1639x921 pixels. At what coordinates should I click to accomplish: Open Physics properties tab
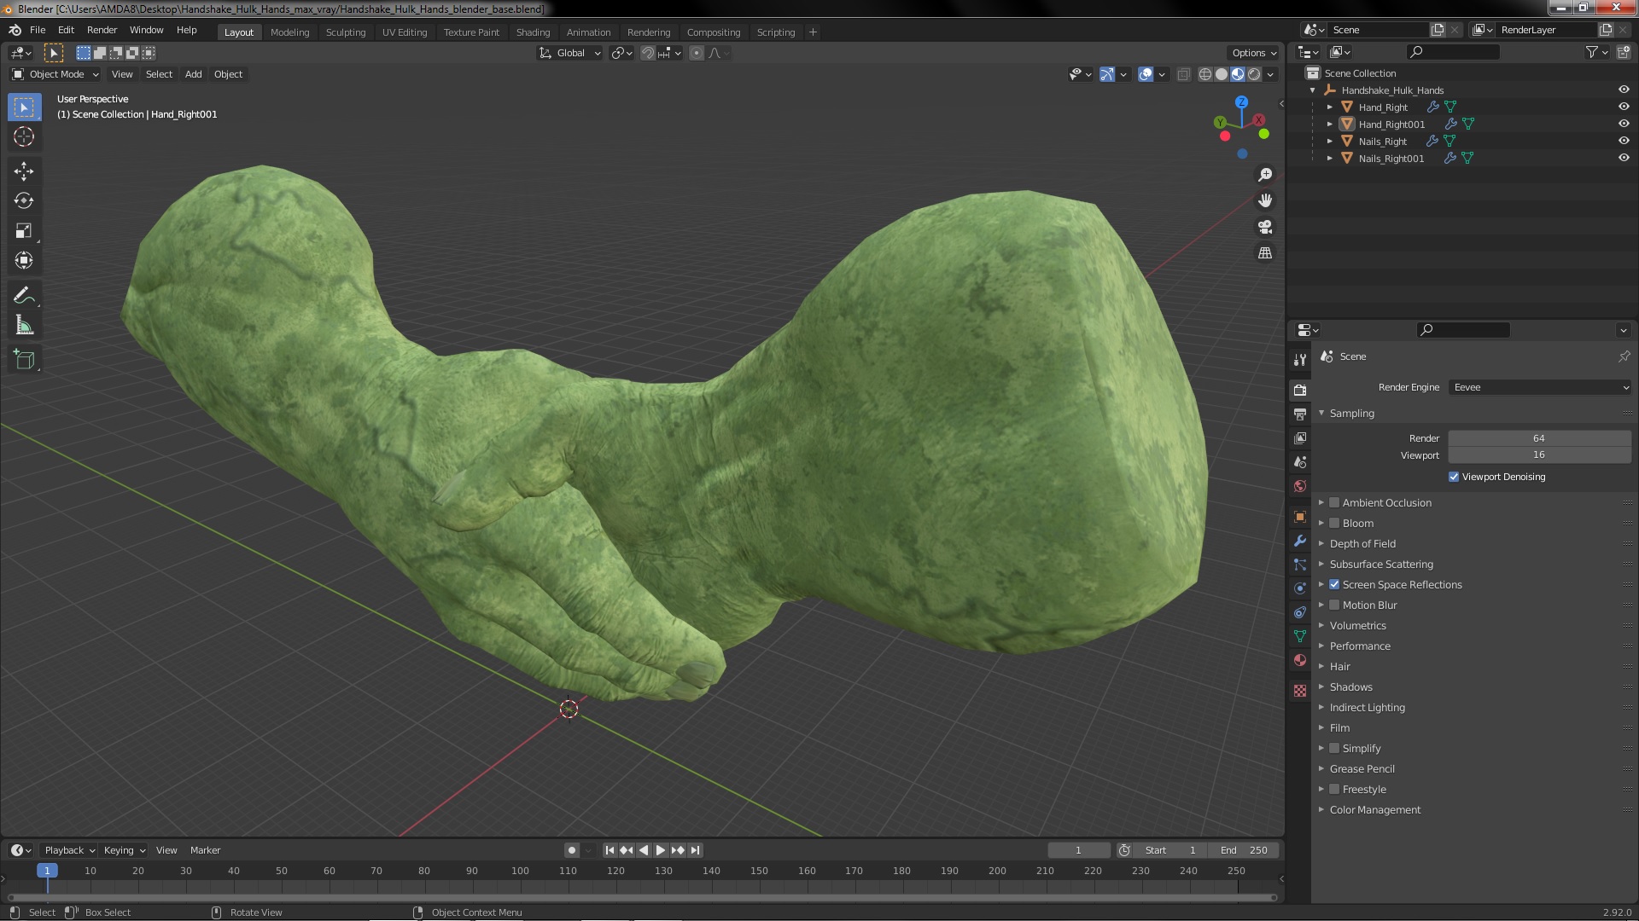coord(1300,588)
